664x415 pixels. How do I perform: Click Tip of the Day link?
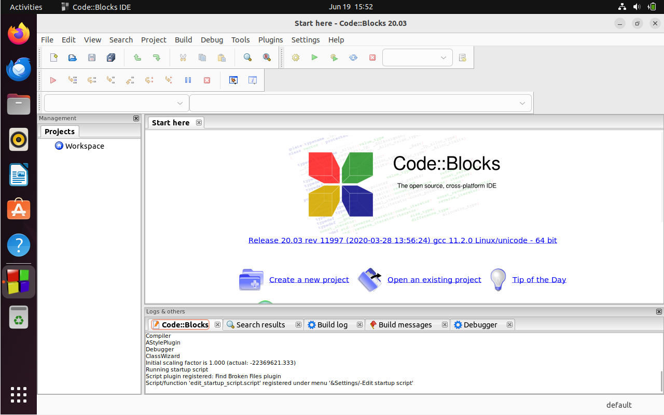[539, 280]
